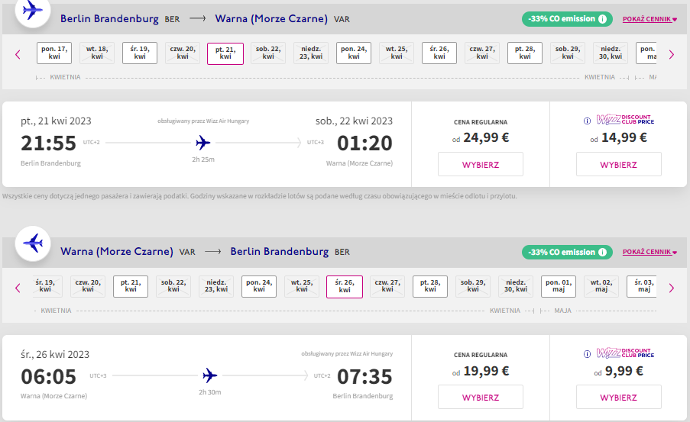Show earlier outbound dates with left arrow
Image resolution: width=690 pixels, height=422 pixels.
(18, 55)
